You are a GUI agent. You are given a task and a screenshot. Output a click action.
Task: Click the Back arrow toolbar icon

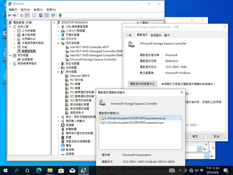9,15
